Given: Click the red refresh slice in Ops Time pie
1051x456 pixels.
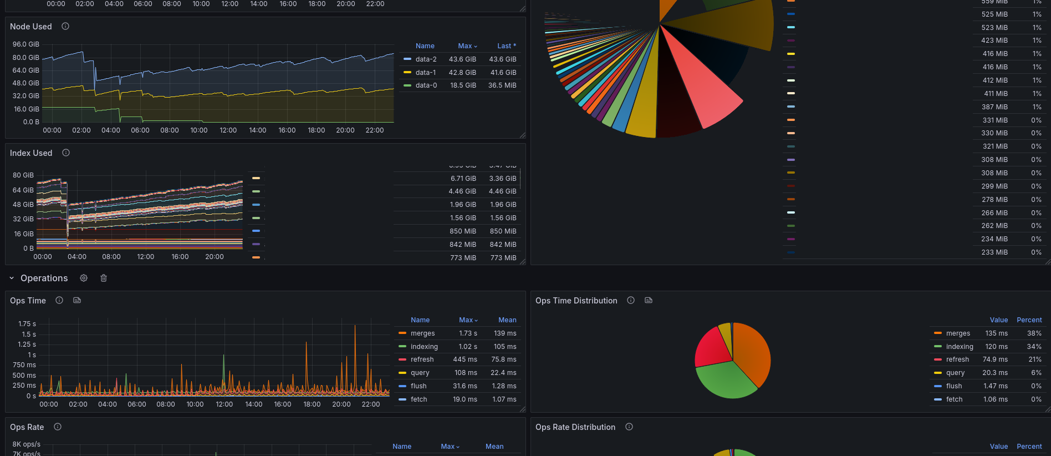Looking at the screenshot, I should pyautogui.click(x=712, y=348).
